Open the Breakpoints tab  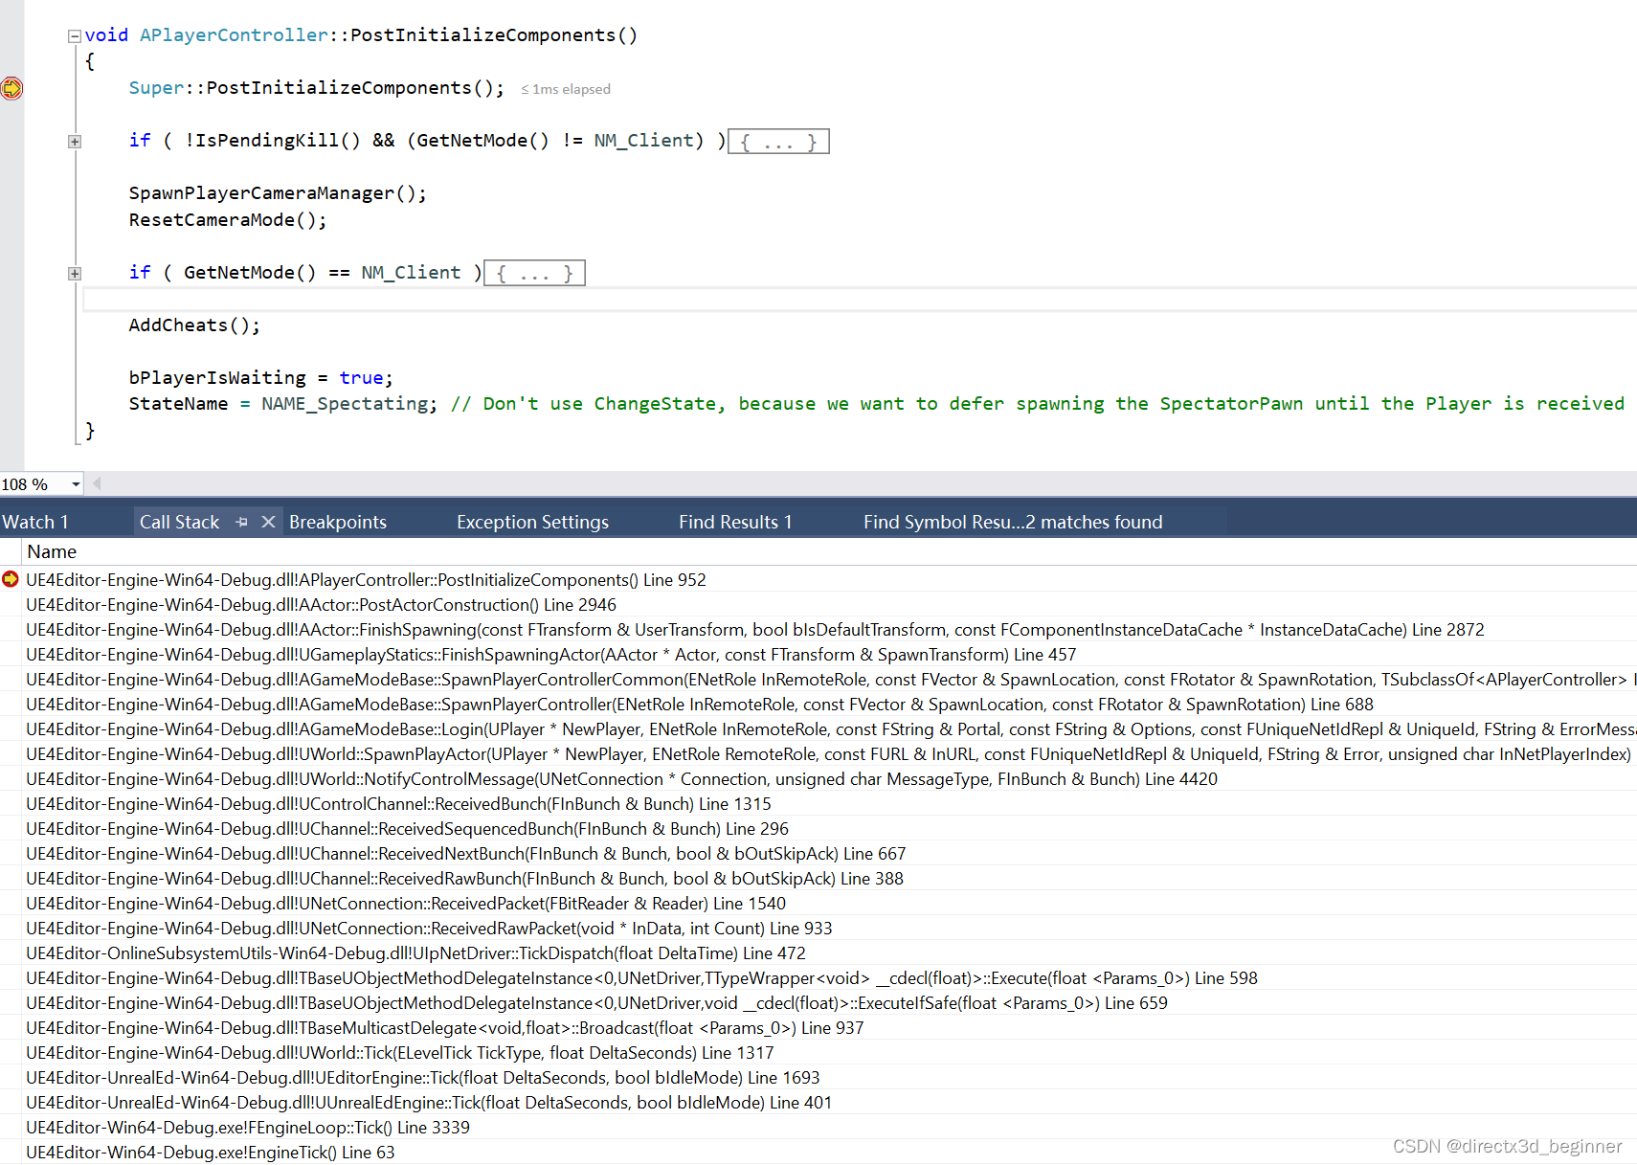coord(338,522)
